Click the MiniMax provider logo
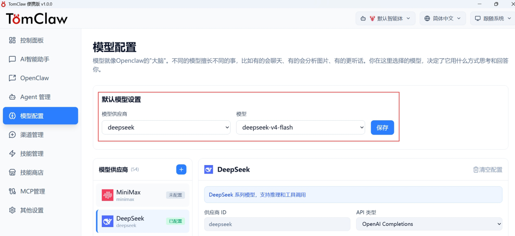515x236 pixels. pos(108,195)
